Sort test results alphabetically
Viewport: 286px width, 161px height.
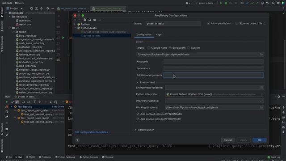click(x=24, y=102)
